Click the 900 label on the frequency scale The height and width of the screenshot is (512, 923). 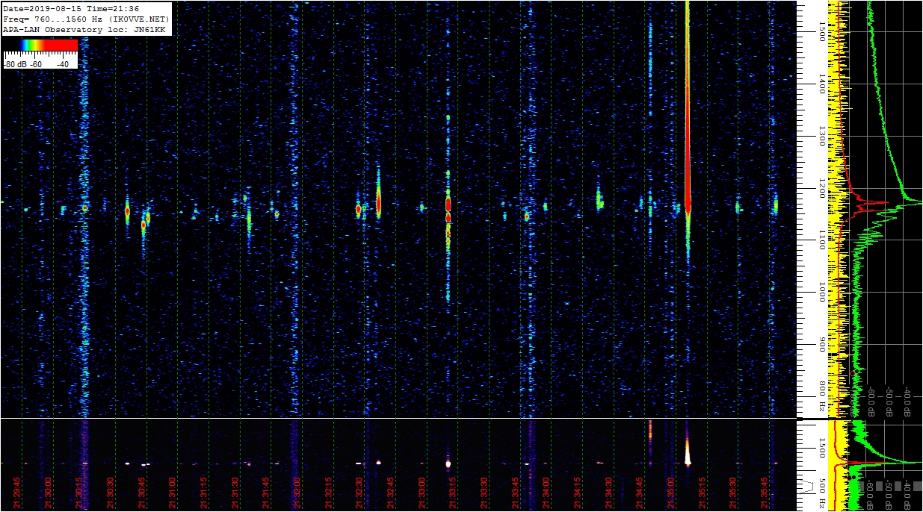tap(823, 343)
